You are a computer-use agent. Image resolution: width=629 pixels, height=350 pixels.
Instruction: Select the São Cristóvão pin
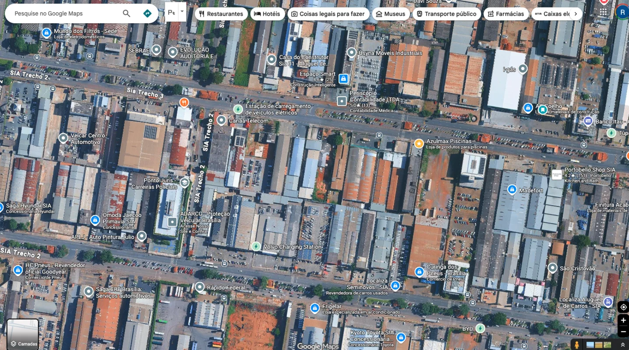(x=552, y=268)
